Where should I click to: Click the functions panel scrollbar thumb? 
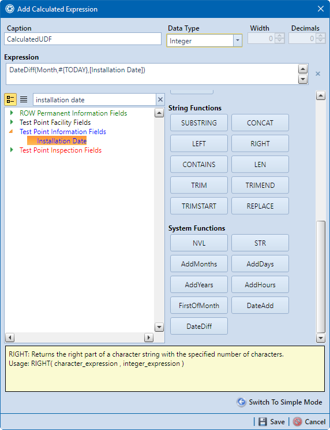[321, 277]
